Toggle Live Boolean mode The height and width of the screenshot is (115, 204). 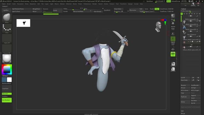click(x=7, y=100)
